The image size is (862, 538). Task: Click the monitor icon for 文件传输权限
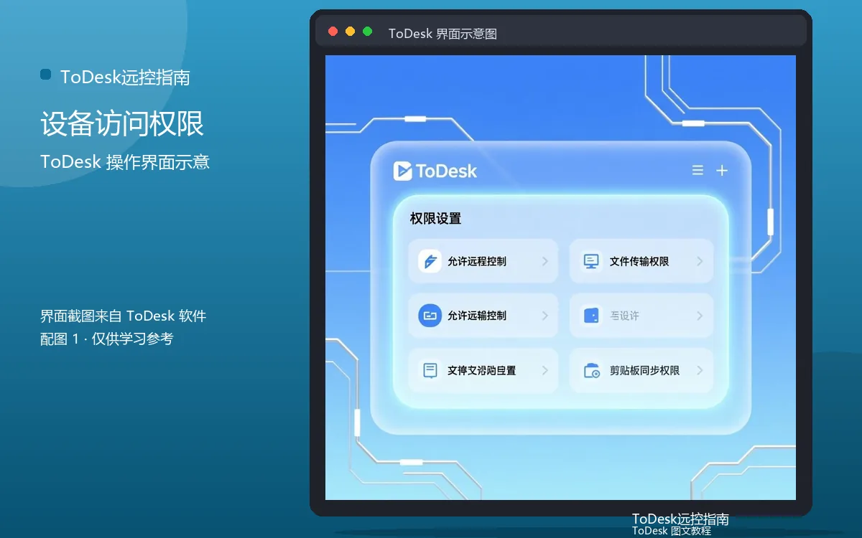591,261
